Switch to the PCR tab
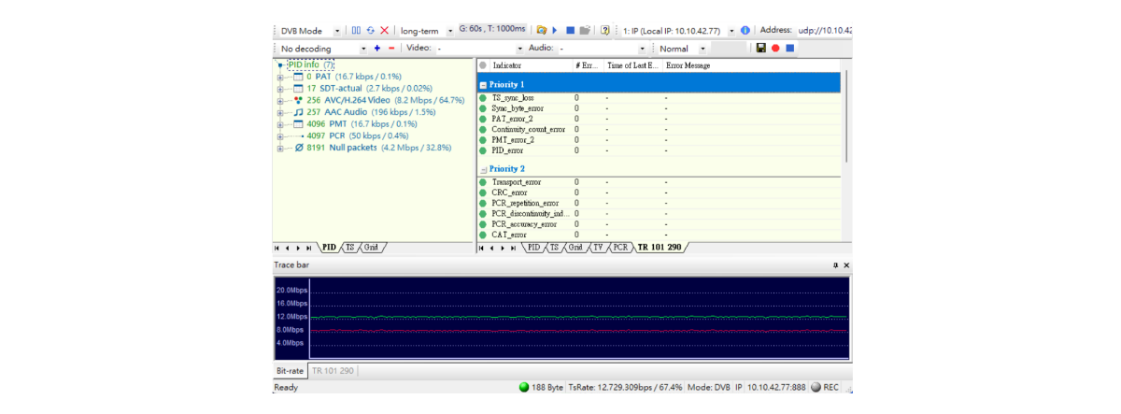 (x=620, y=248)
